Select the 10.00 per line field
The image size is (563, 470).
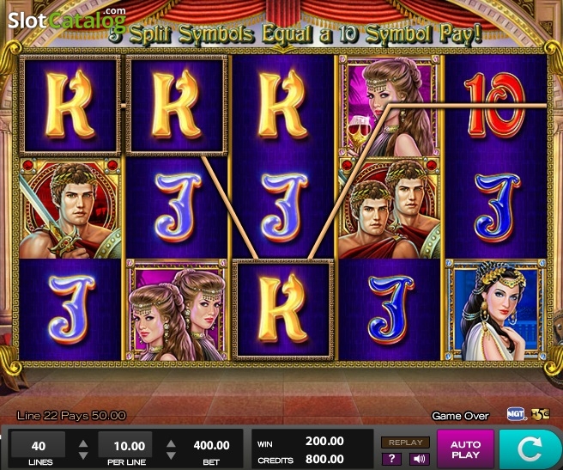(125, 446)
